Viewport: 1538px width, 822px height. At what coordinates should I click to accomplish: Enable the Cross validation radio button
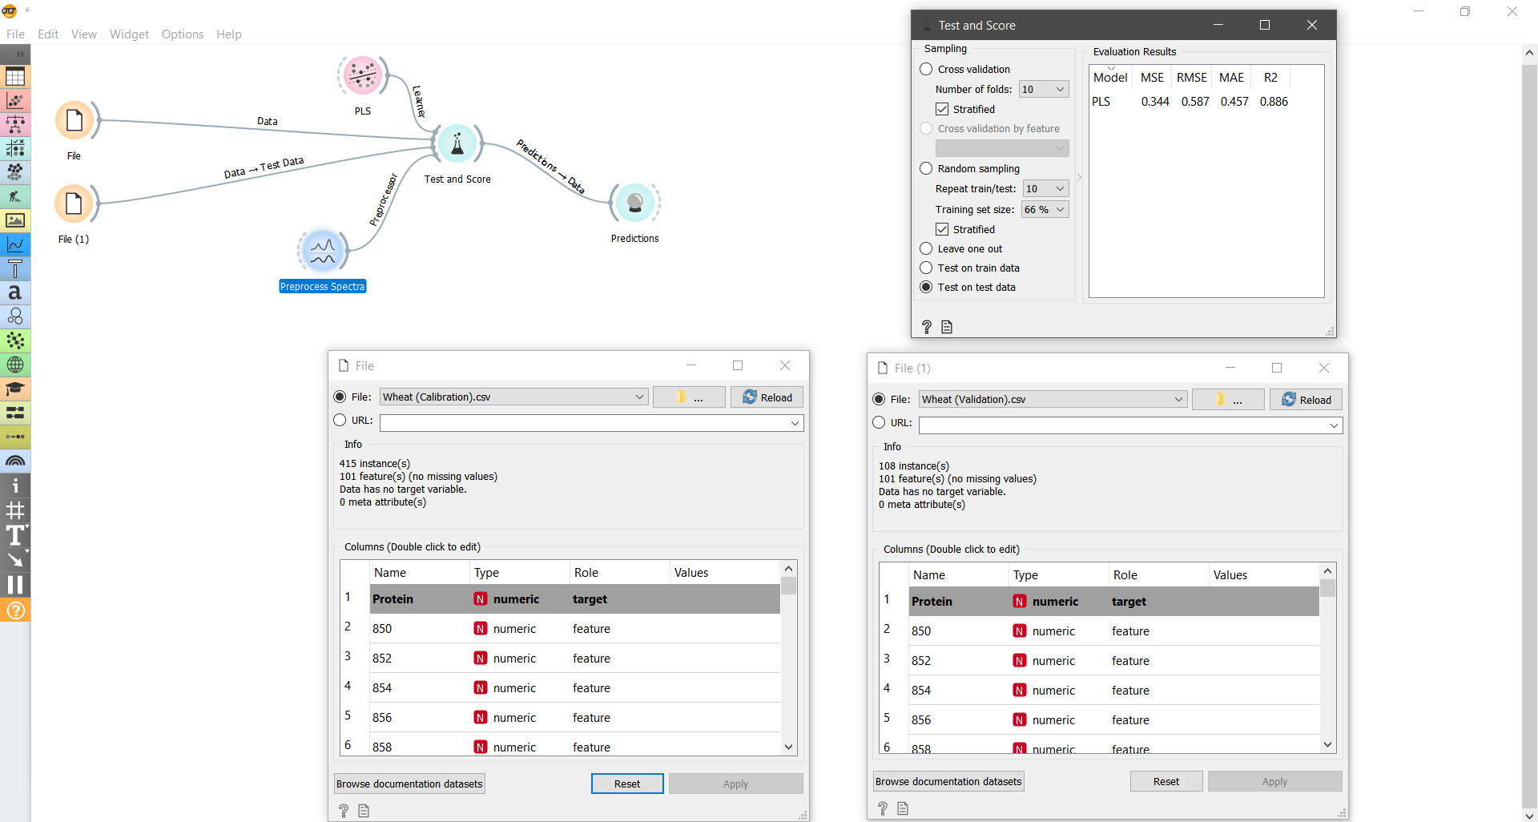click(925, 69)
